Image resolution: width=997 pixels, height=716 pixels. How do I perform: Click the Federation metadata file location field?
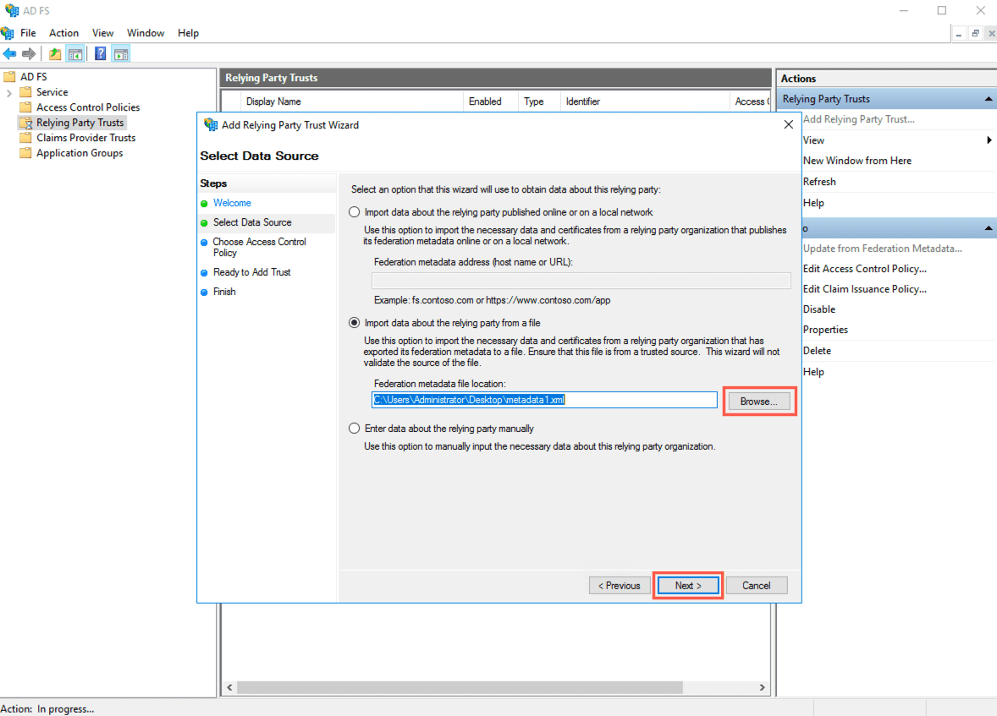(544, 400)
